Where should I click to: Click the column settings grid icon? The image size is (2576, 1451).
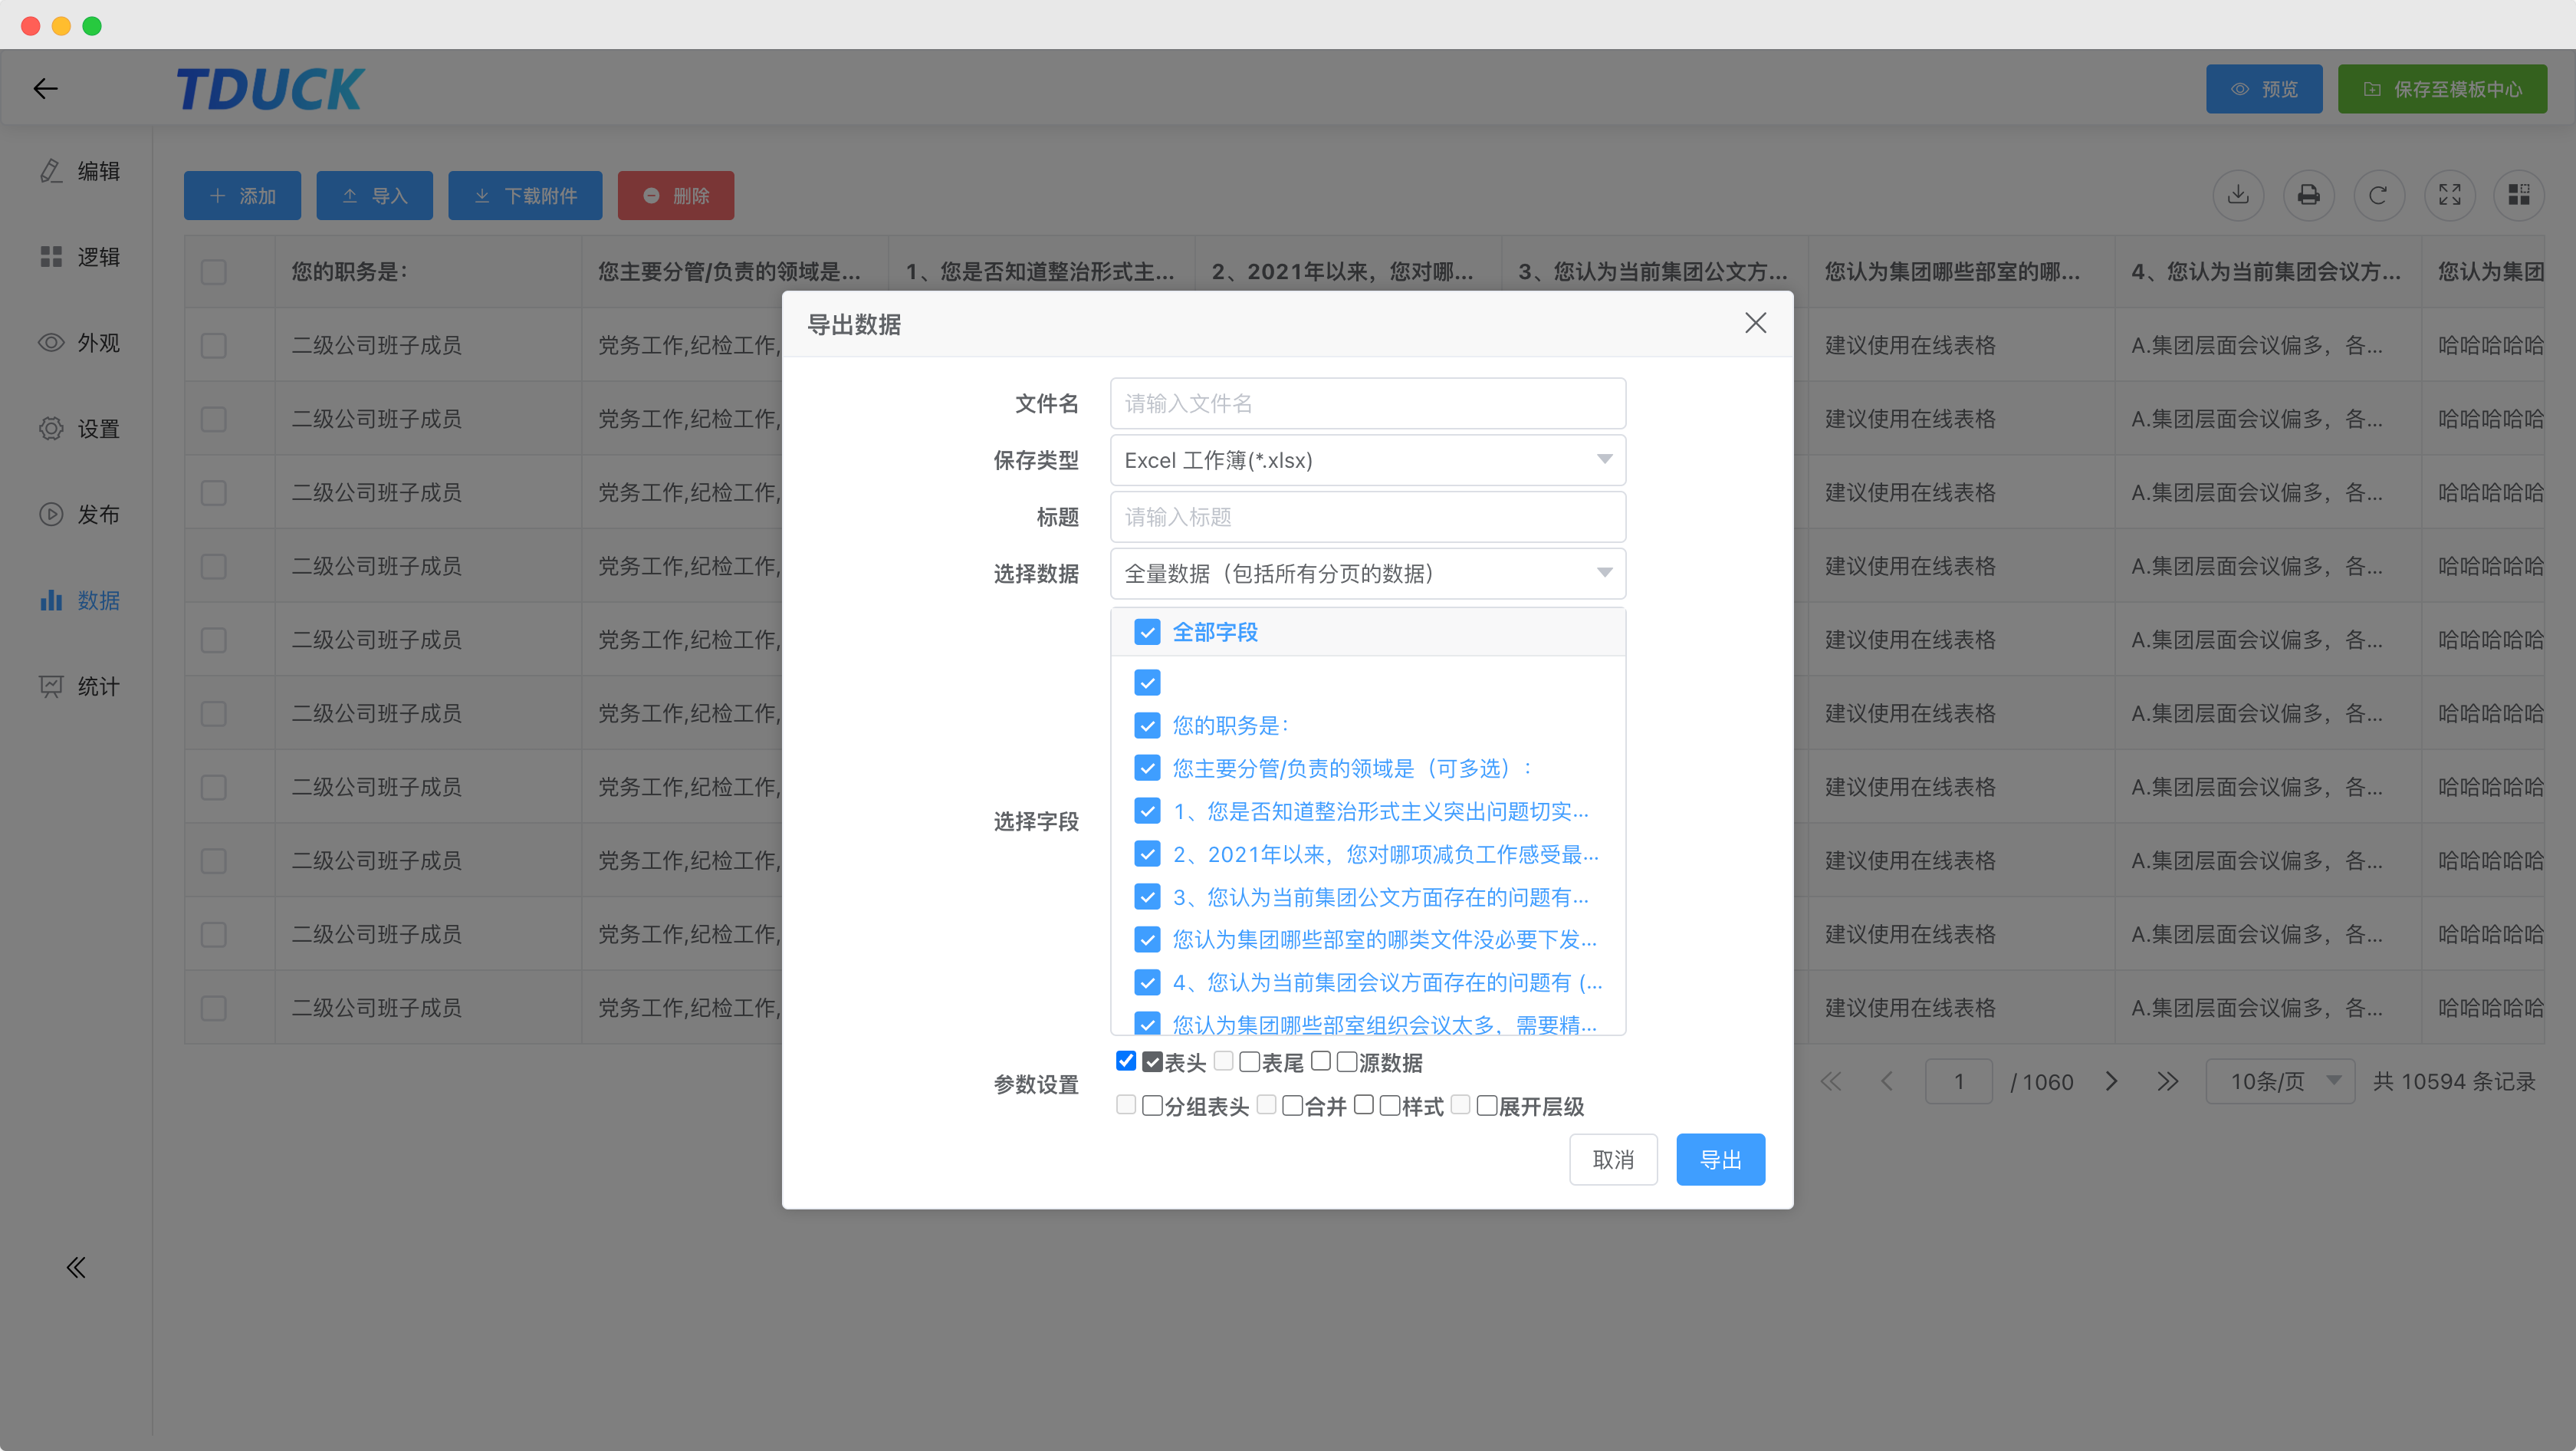tap(2519, 195)
